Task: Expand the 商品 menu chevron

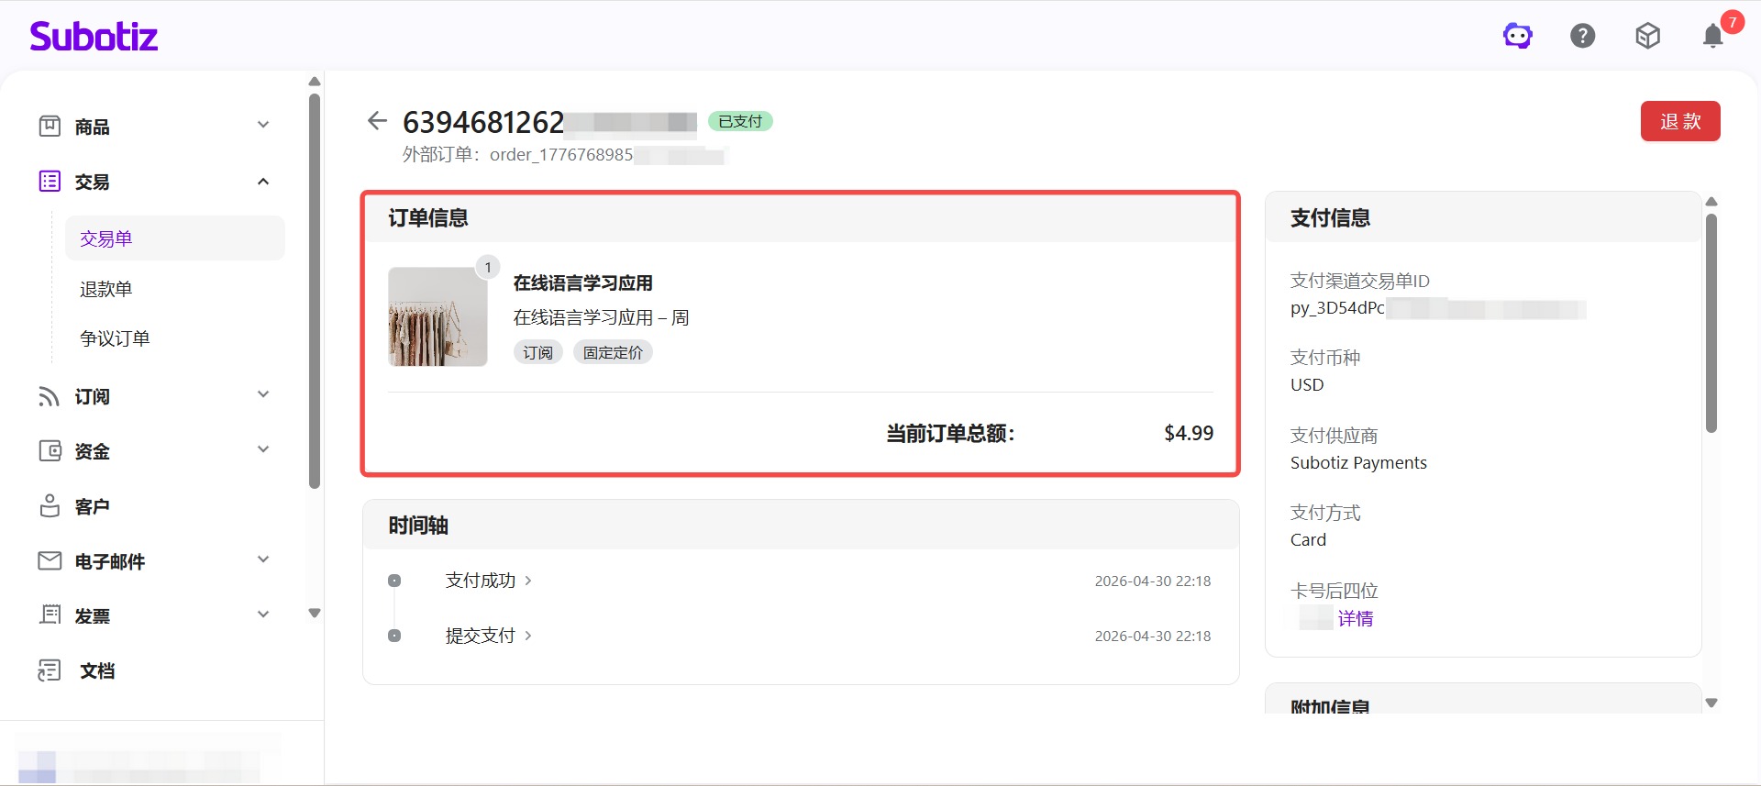Action: (263, 125)
